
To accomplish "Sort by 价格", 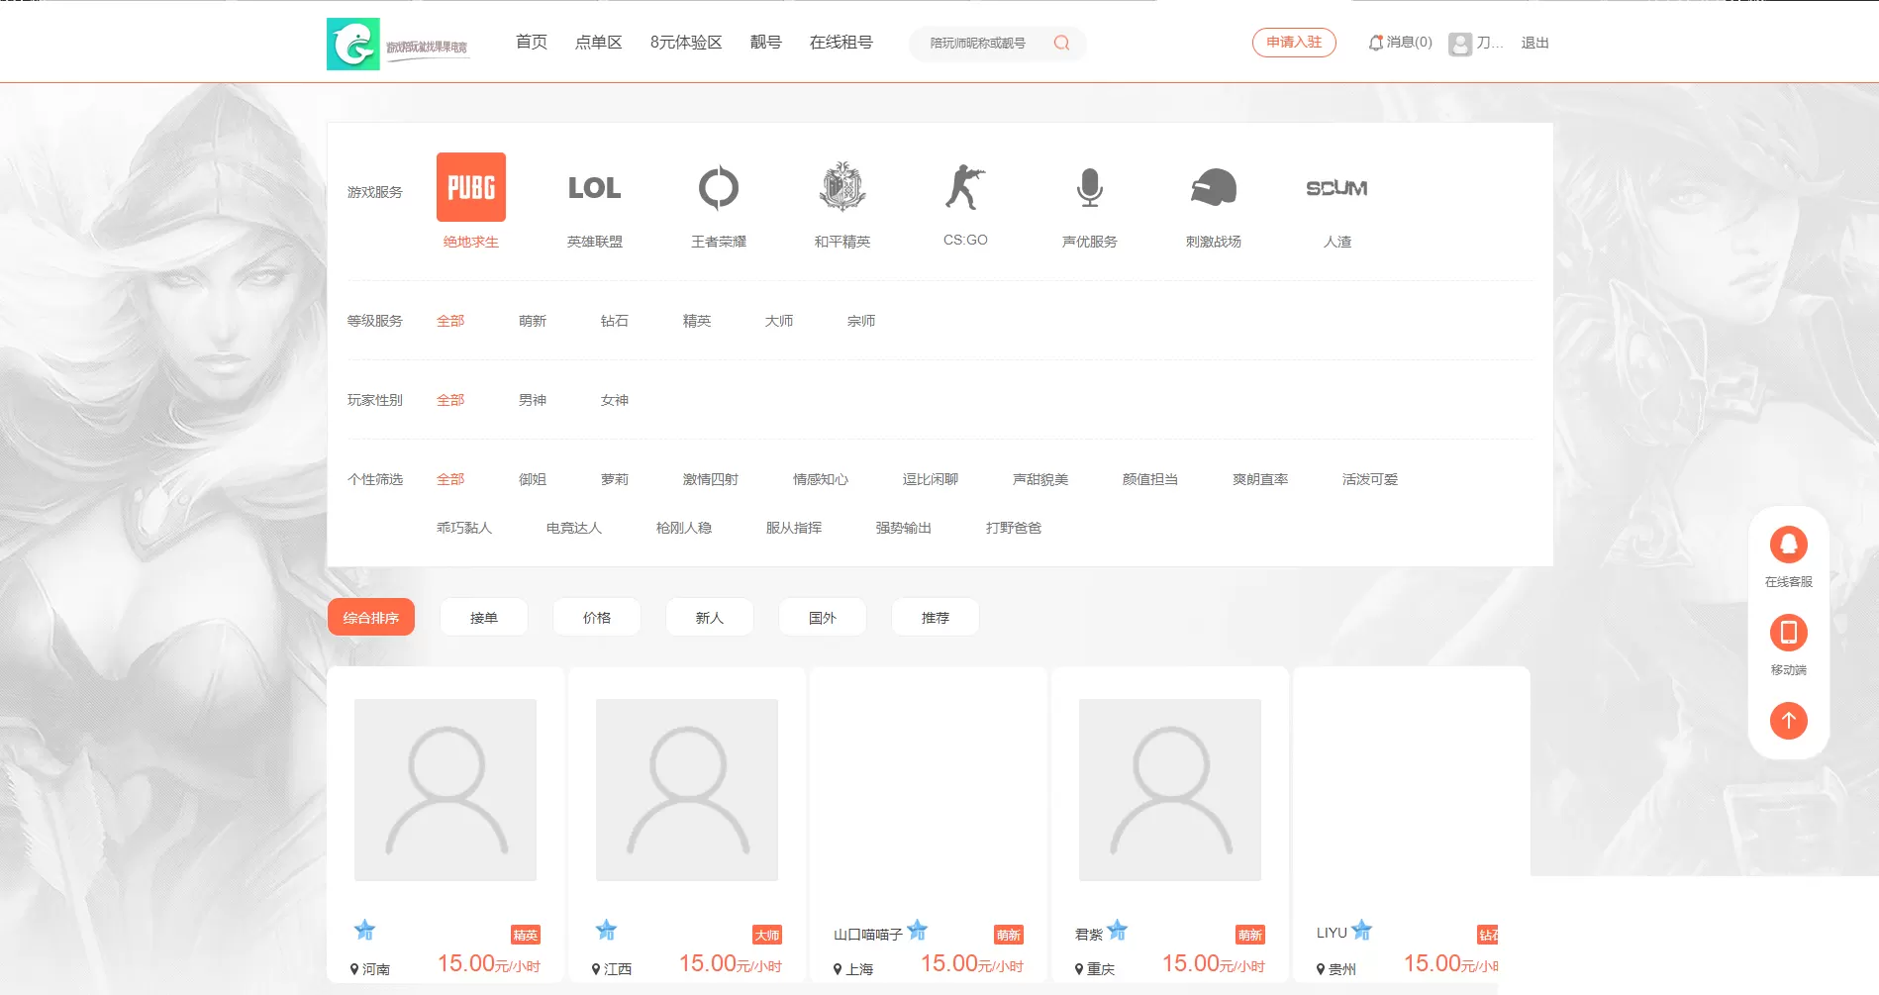I will point(597,617).
